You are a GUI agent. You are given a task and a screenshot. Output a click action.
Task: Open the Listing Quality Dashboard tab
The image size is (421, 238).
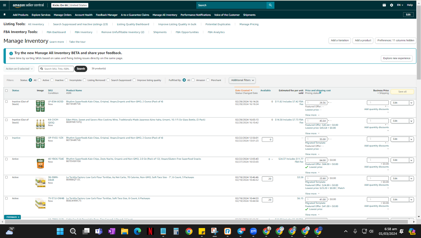pos(133,24)
